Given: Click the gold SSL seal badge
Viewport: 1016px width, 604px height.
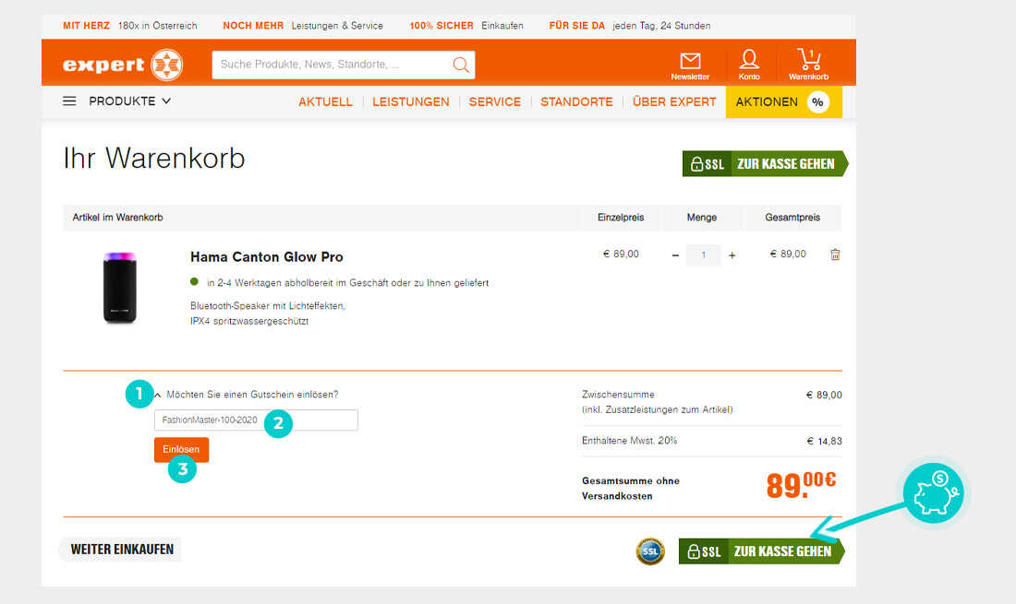Looking at the screenshot, I should pyautogui.click(x=650, y=551).
